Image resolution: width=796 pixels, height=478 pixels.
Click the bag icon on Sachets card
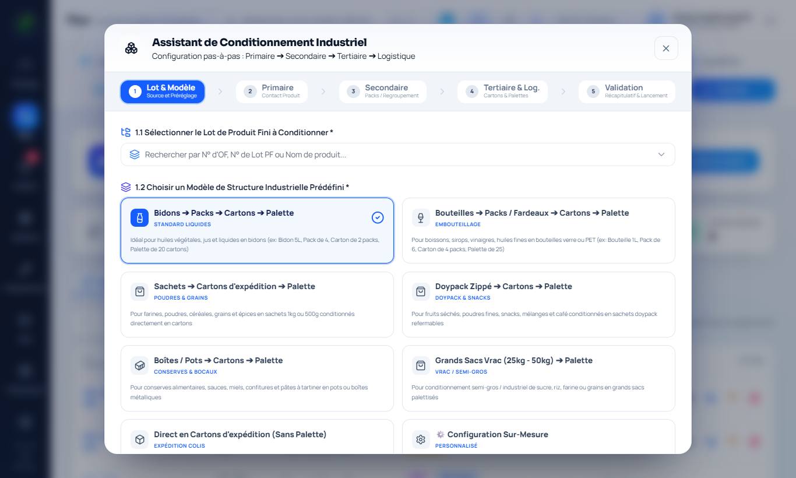(x=140, y=291)
